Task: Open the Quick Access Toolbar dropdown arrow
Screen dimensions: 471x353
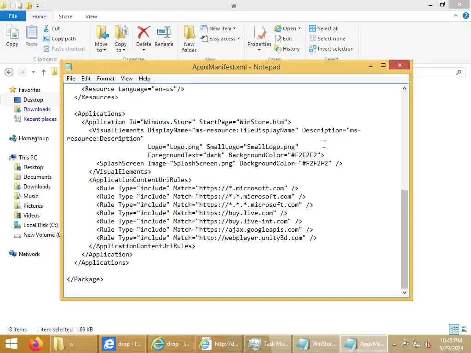Action: 37,6
